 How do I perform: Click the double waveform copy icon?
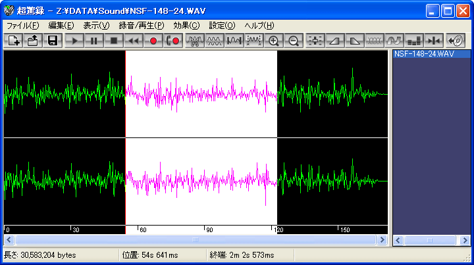[215, 41]
